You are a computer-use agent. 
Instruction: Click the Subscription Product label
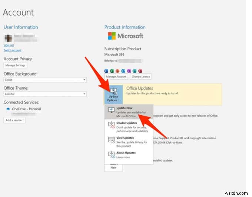click(123, 49)
